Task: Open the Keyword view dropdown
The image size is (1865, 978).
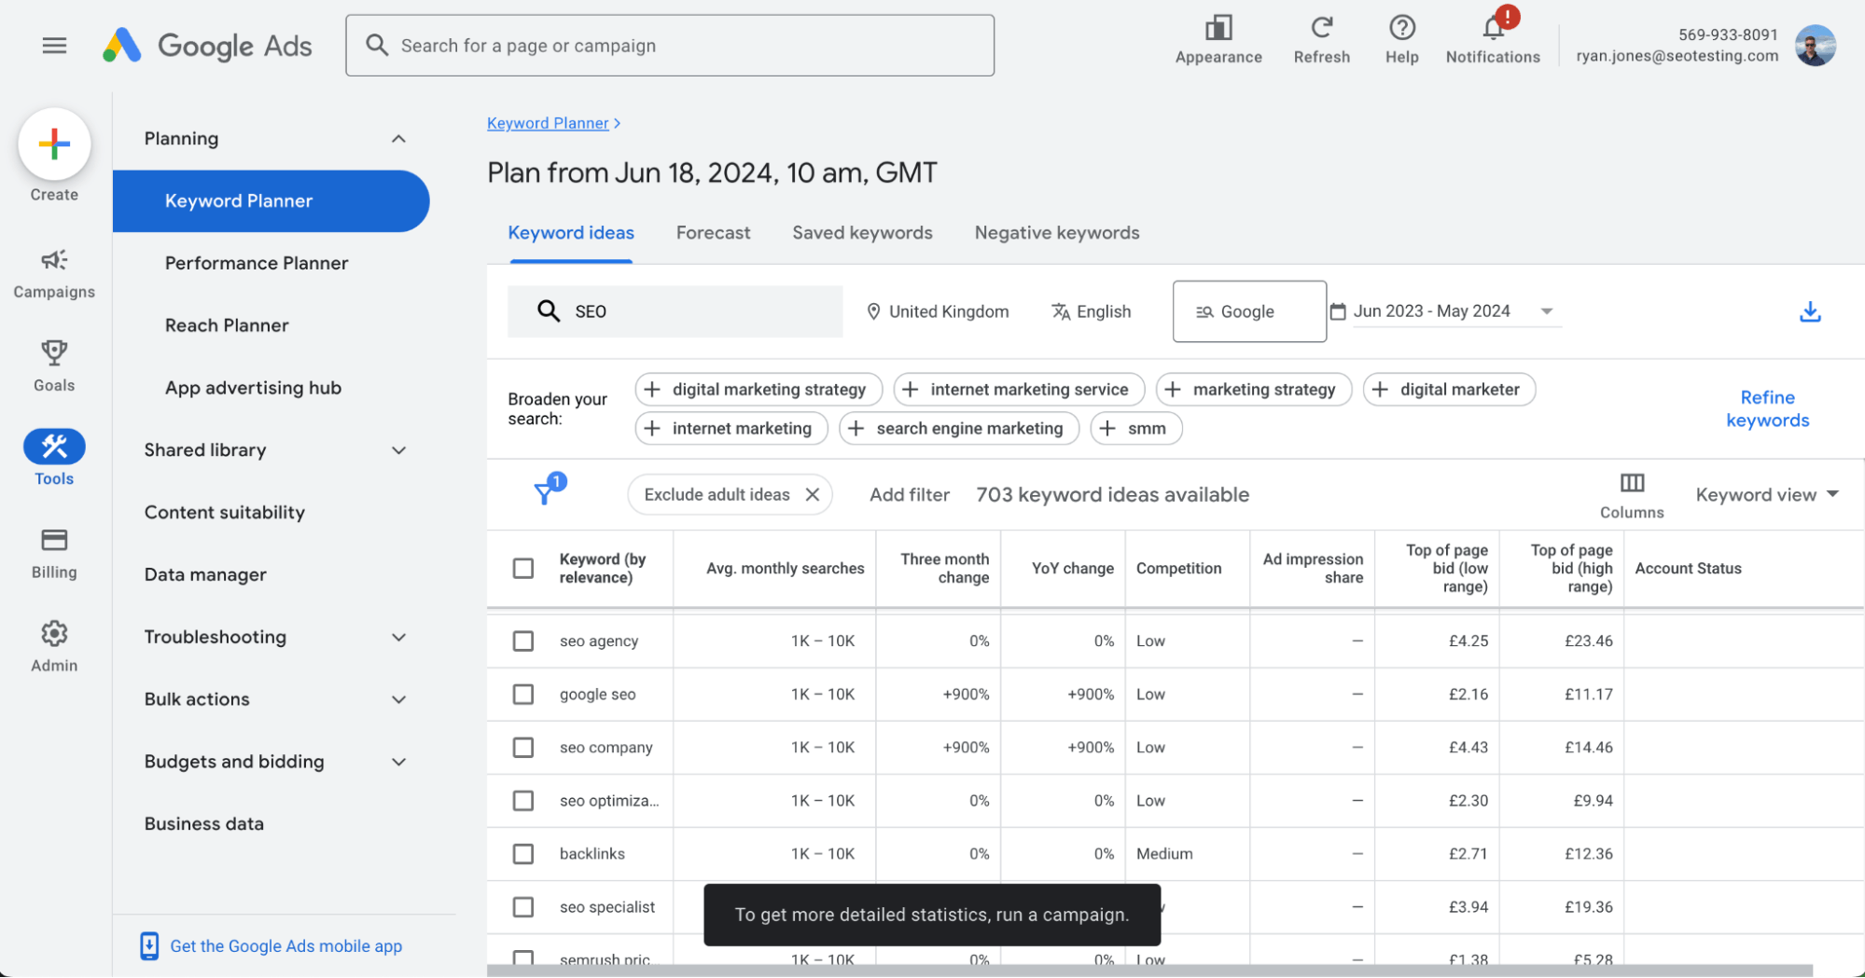Action: pos(1767,495)
